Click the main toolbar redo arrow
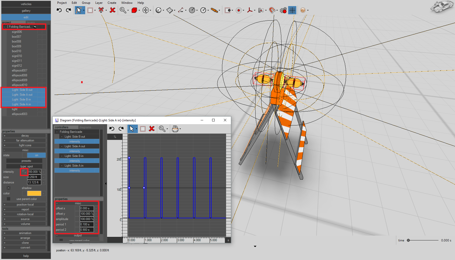Image resolution: width=455 pixels, height=260 pixels. (68, 10)
